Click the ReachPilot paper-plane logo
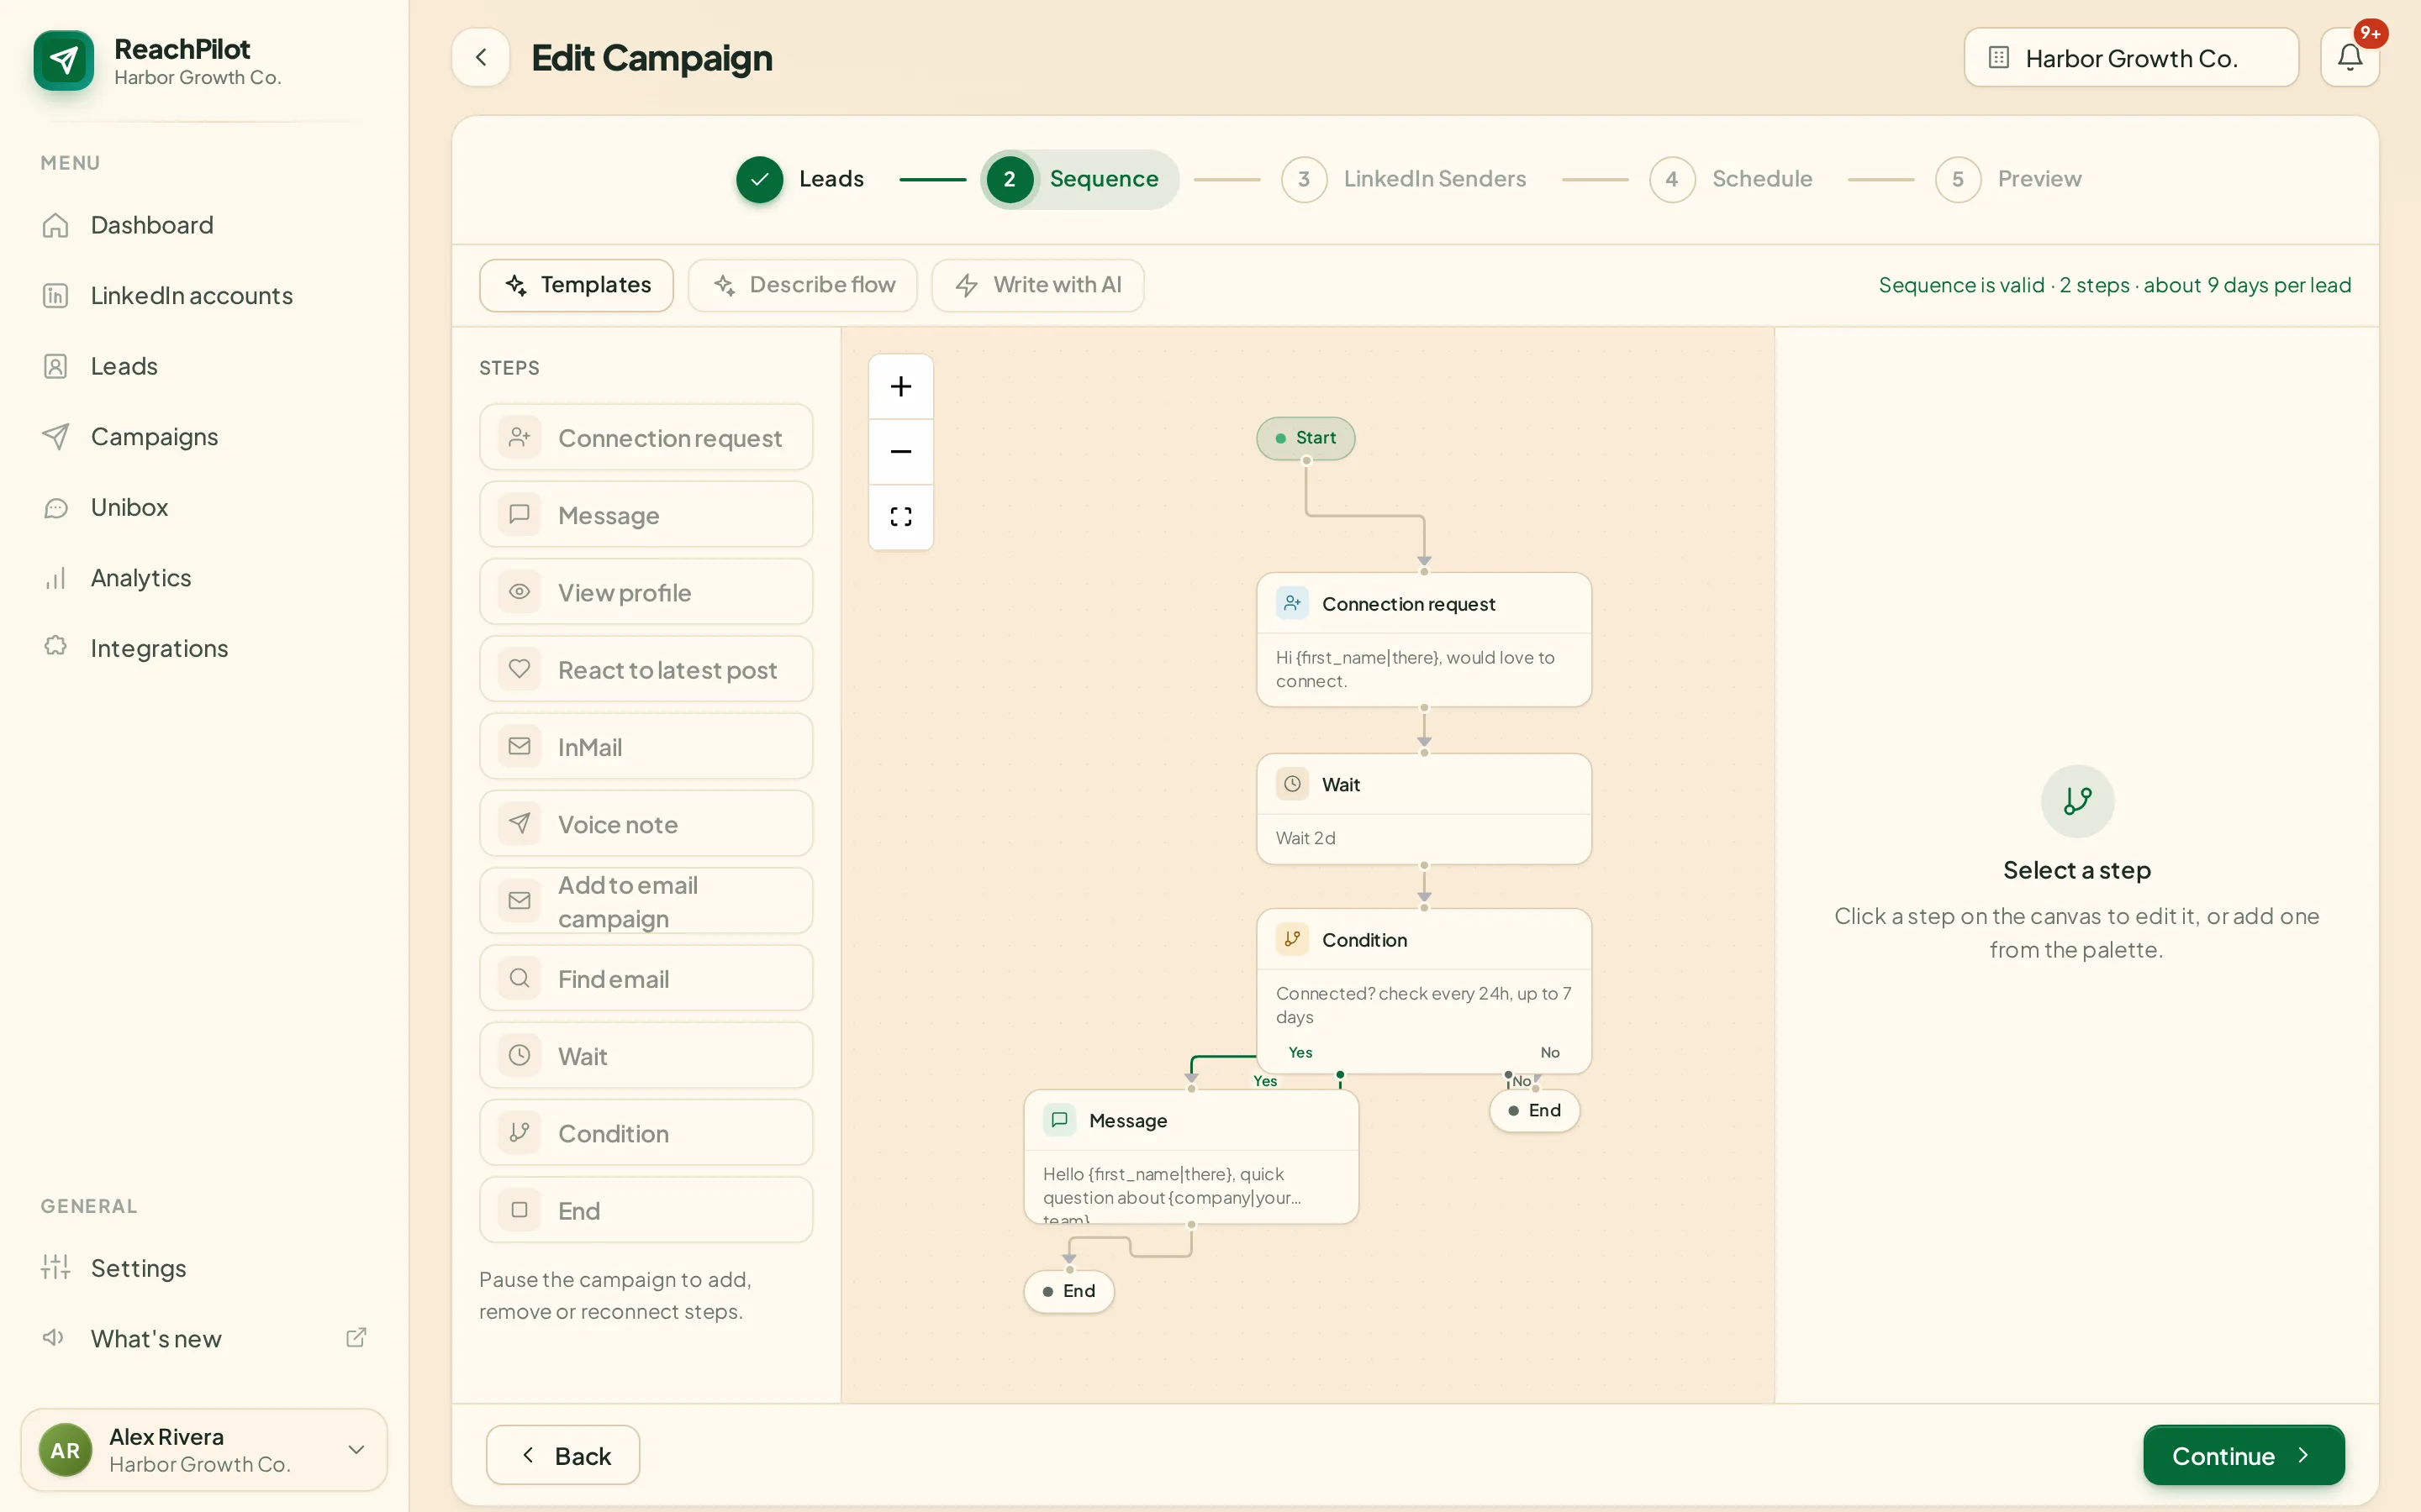The height and width of the screenshot is (1512, 2421). click(x=63, y=60)
